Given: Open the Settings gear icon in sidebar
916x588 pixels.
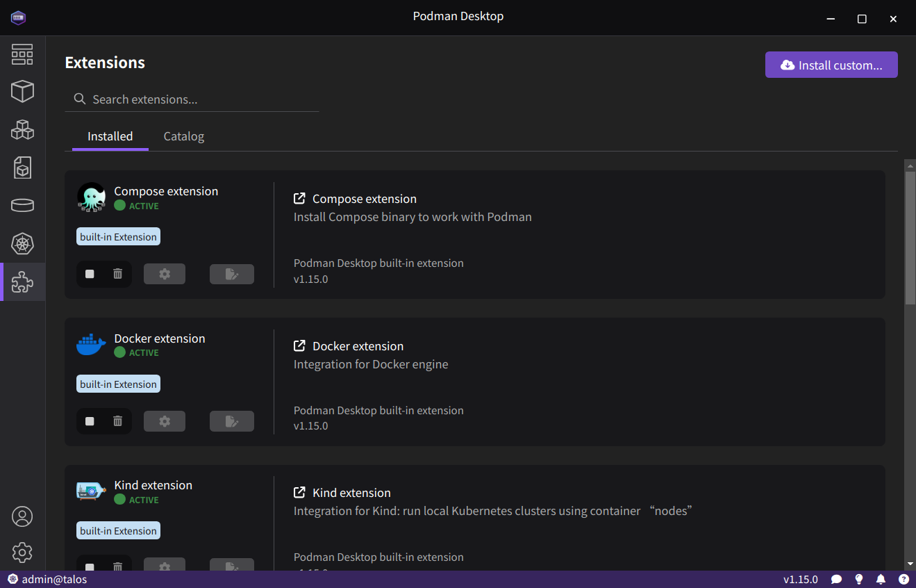Looking at the screenshot, I should click(x=22, y=553).
